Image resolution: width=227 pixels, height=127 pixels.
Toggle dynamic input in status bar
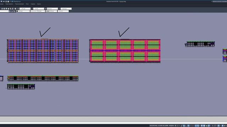(184, 126)
